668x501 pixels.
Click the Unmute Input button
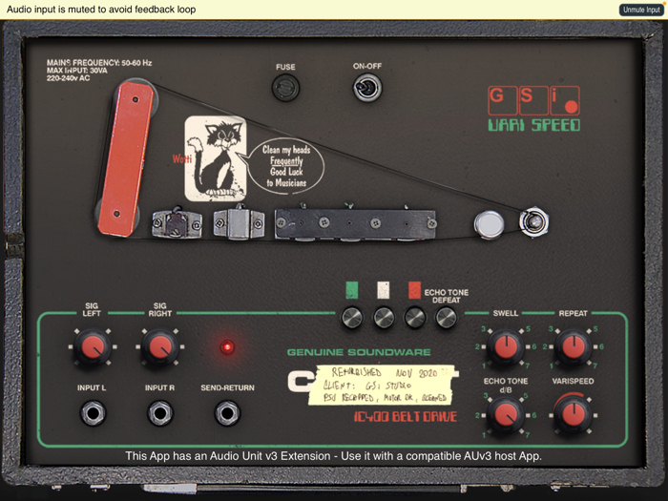(641, 10)
